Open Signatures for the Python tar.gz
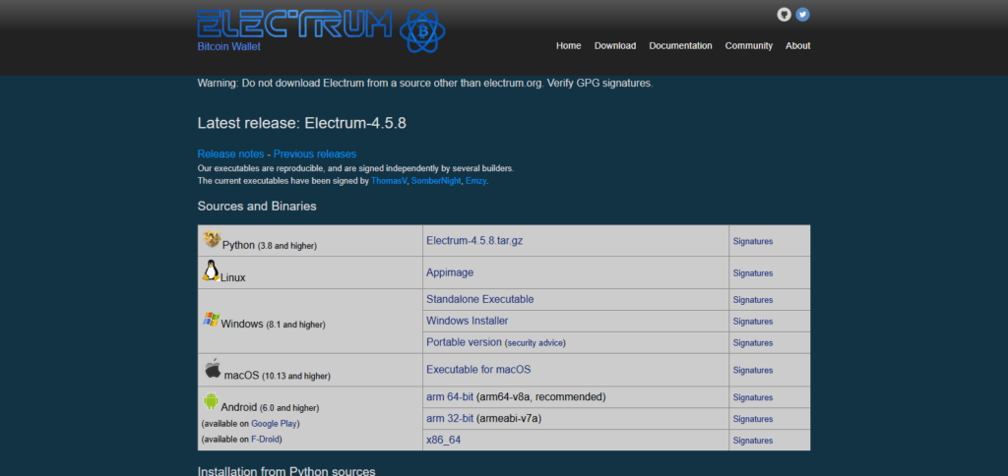 coord(753,242)
